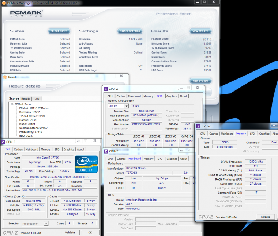This screenshot has height=236, width=278.
Task: Click the Z icon of the CPU-Z window showing Motherboard info
Action: coord(106,151)
